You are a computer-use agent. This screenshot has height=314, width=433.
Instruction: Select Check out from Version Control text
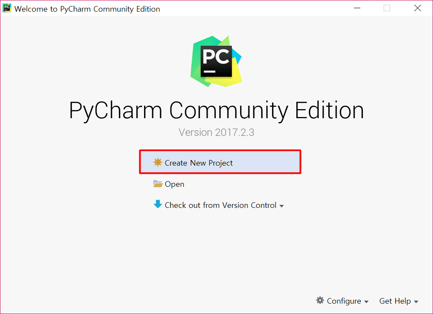click(220, 205)
